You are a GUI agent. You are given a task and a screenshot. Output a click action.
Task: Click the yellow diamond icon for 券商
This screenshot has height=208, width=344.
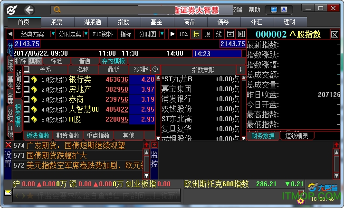[x=34, y=99]
